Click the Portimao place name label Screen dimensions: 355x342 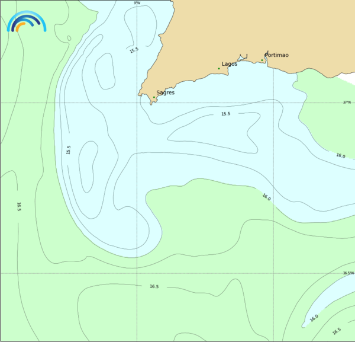(277, 55)
